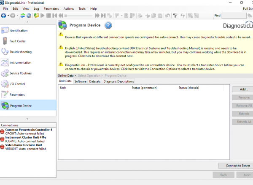253x185 pixels.
Task: Switch to the Diagnosis Descriptions tab
Action: coord(118,81)
